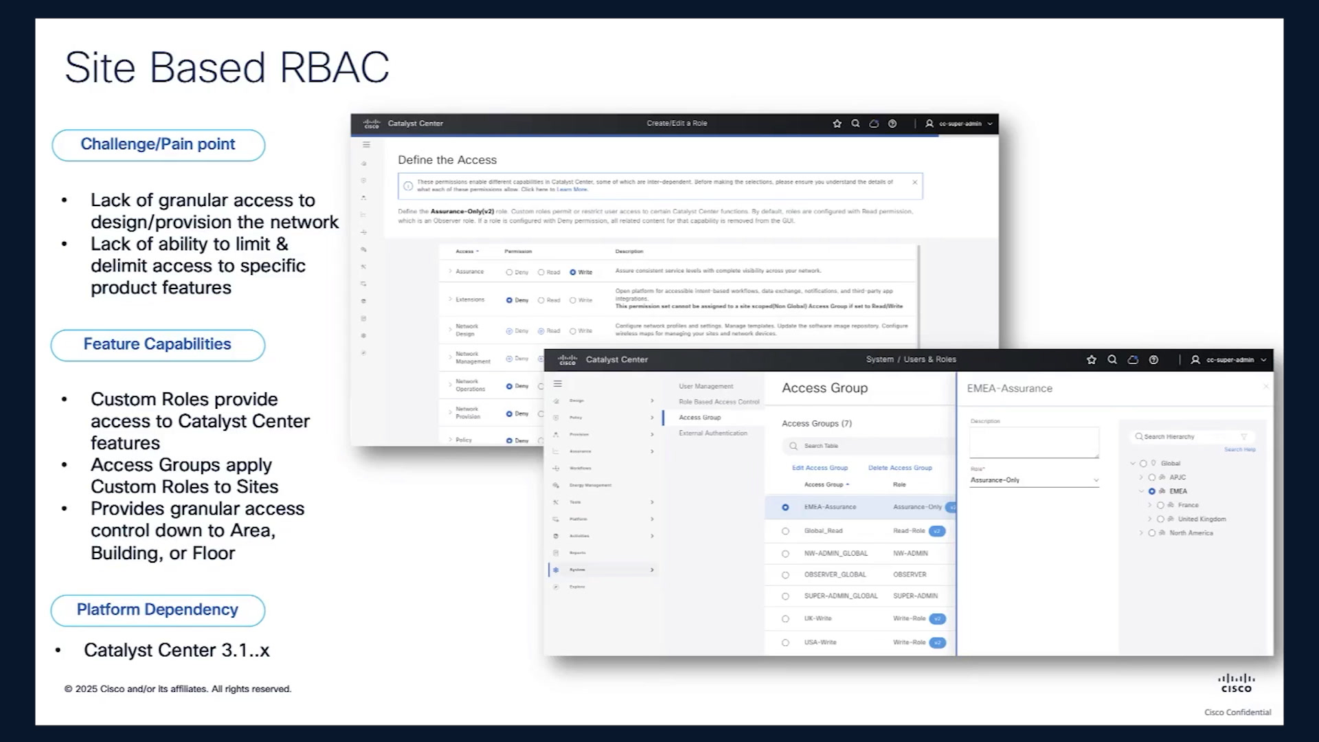Click the search magnifier in Users & Roles header

1112,360
